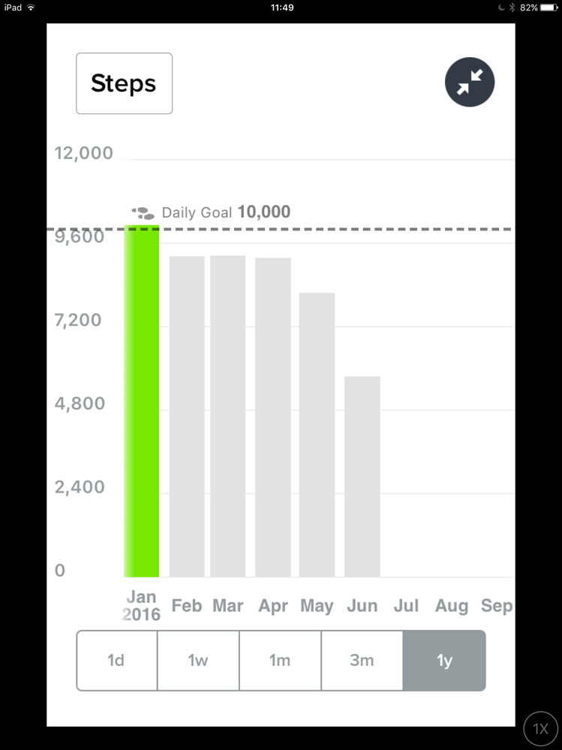
Task: Tap the battery icon in status bar
Action: click(x=549, y=8)
